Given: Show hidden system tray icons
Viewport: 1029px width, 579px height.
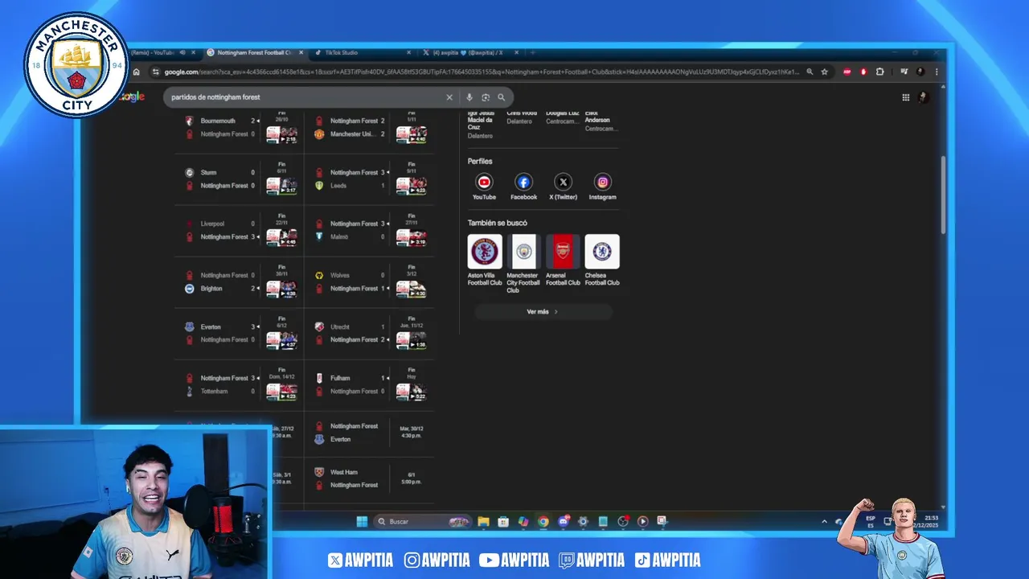Looking at the screenshot, I should [x=824, y=521].
